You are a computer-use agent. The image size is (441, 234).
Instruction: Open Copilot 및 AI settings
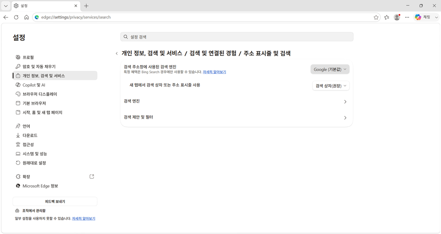(55, 85)
